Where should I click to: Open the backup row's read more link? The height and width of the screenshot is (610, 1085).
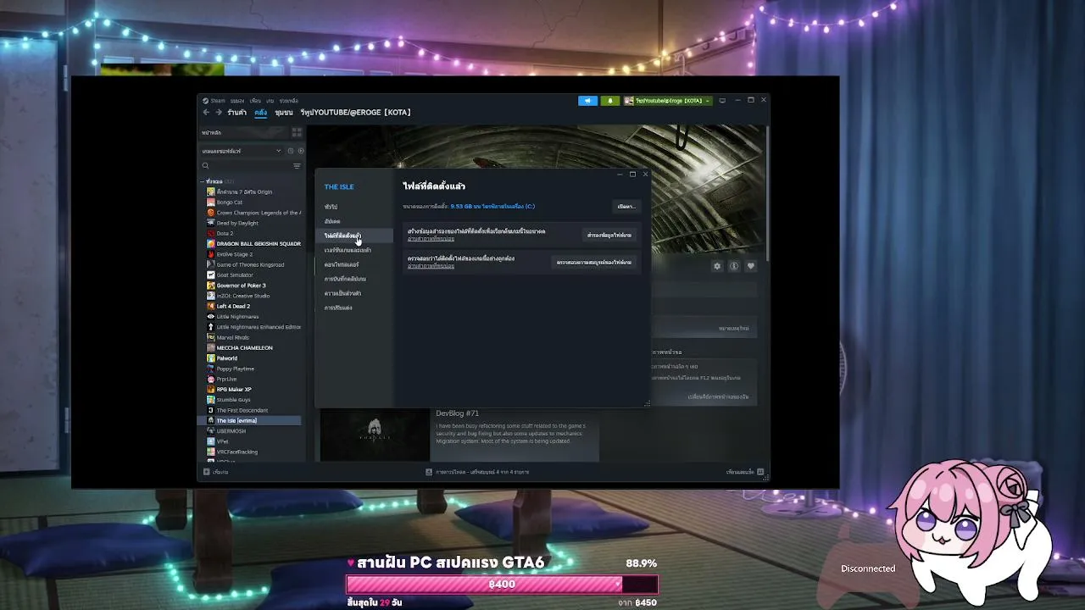coord(431,239)
